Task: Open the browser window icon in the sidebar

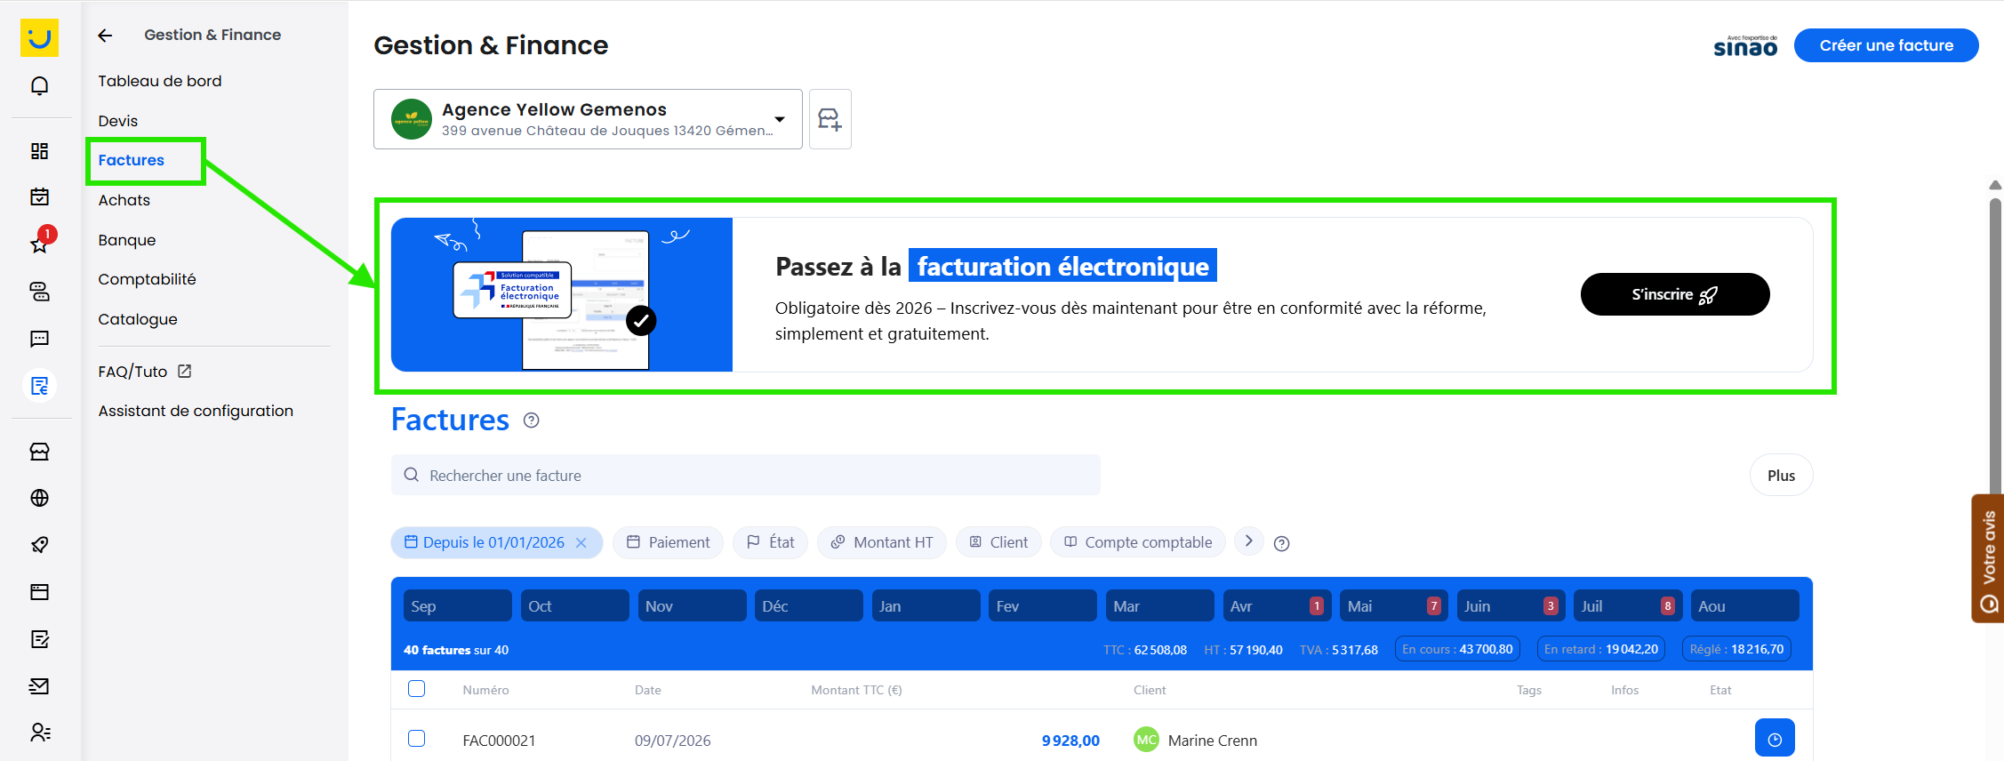Action: (x=39, y=592)
